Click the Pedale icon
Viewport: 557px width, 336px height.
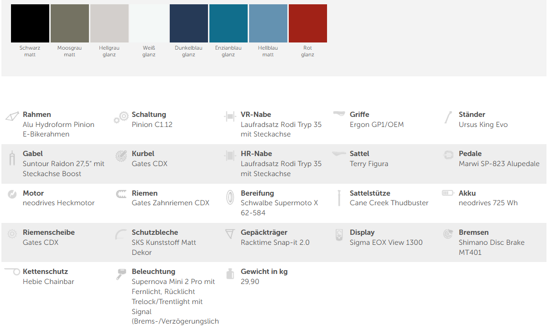click(x=448, y=155)
